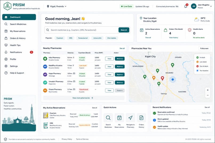Click the Active Reservations calendar icon
This screenshot has width=215, height=143.
click(142, 30)
